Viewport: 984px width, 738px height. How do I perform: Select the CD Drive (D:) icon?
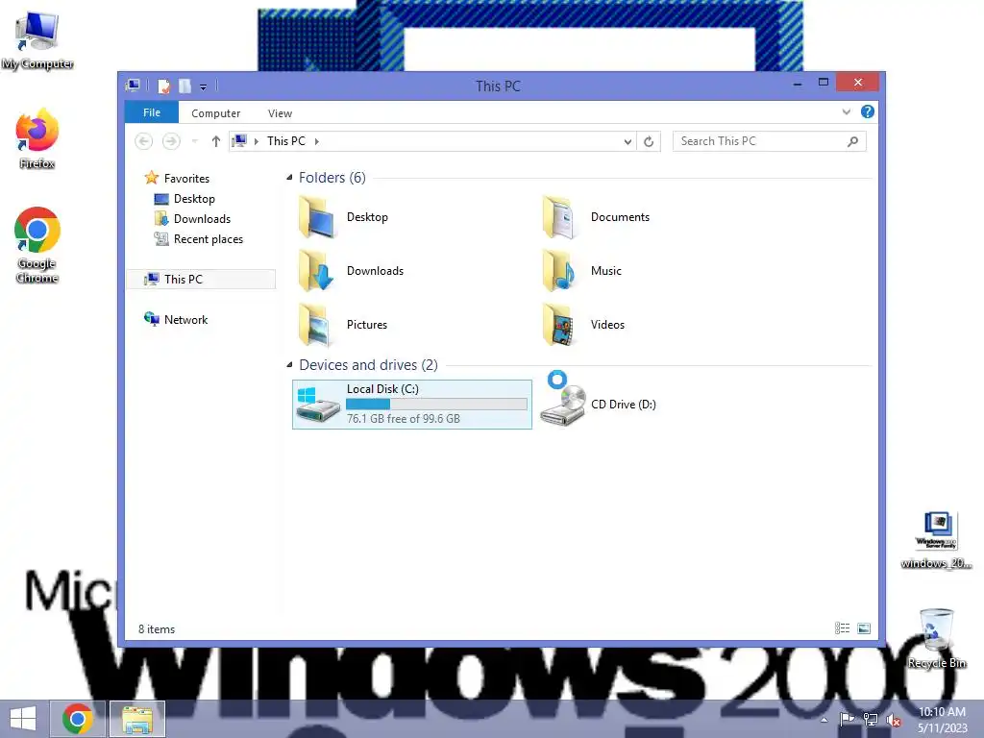[x=563, y=405]
